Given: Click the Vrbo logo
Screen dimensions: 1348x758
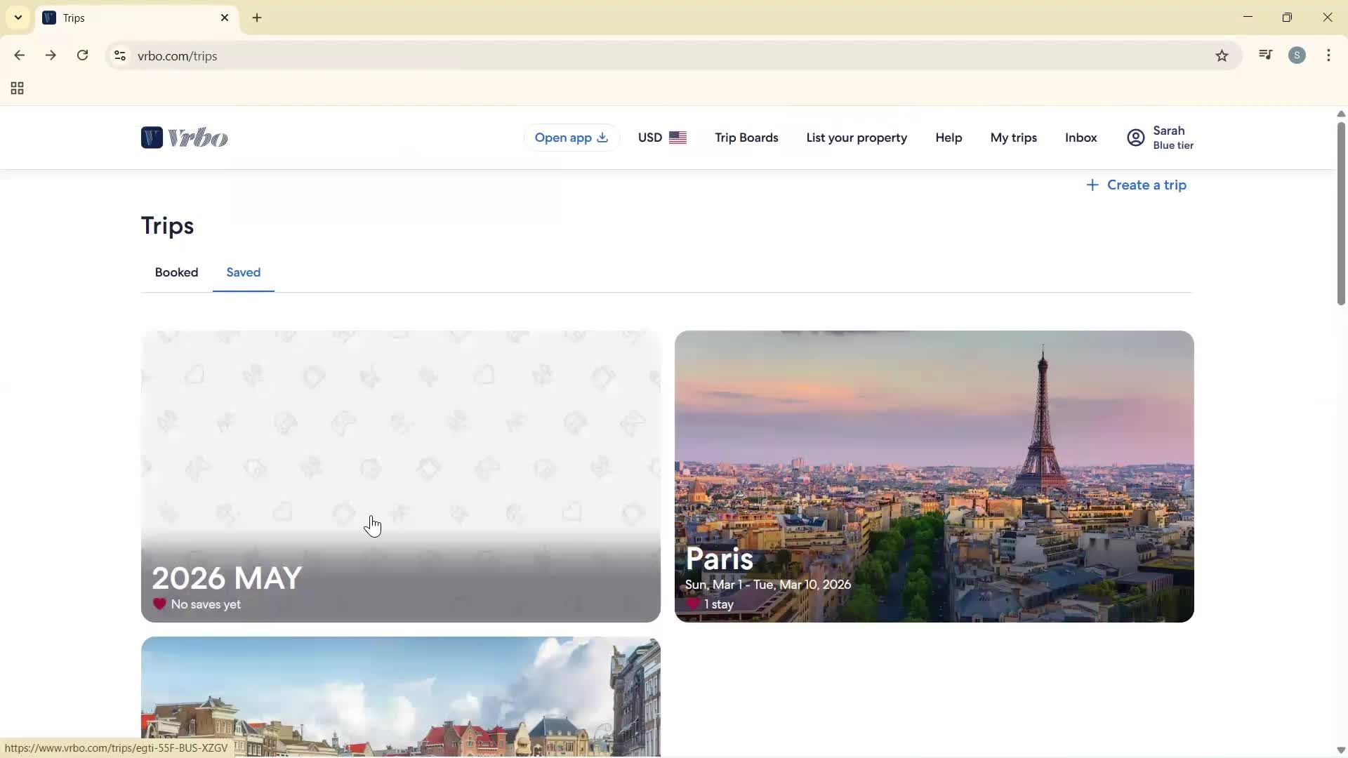Looking at the screenshot, I should 184,138.
